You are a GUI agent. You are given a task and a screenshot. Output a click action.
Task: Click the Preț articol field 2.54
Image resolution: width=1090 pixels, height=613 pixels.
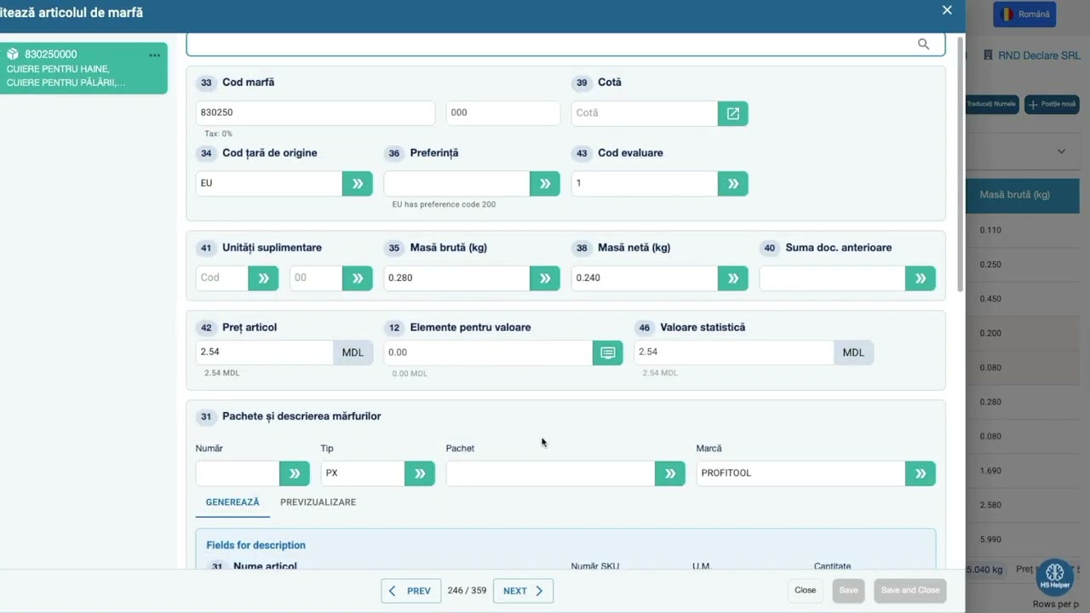point(264,352)
